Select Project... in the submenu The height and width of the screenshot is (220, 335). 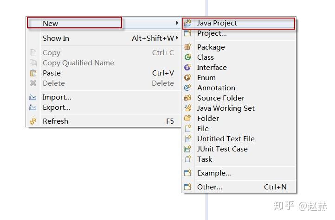tap(212, 33)
